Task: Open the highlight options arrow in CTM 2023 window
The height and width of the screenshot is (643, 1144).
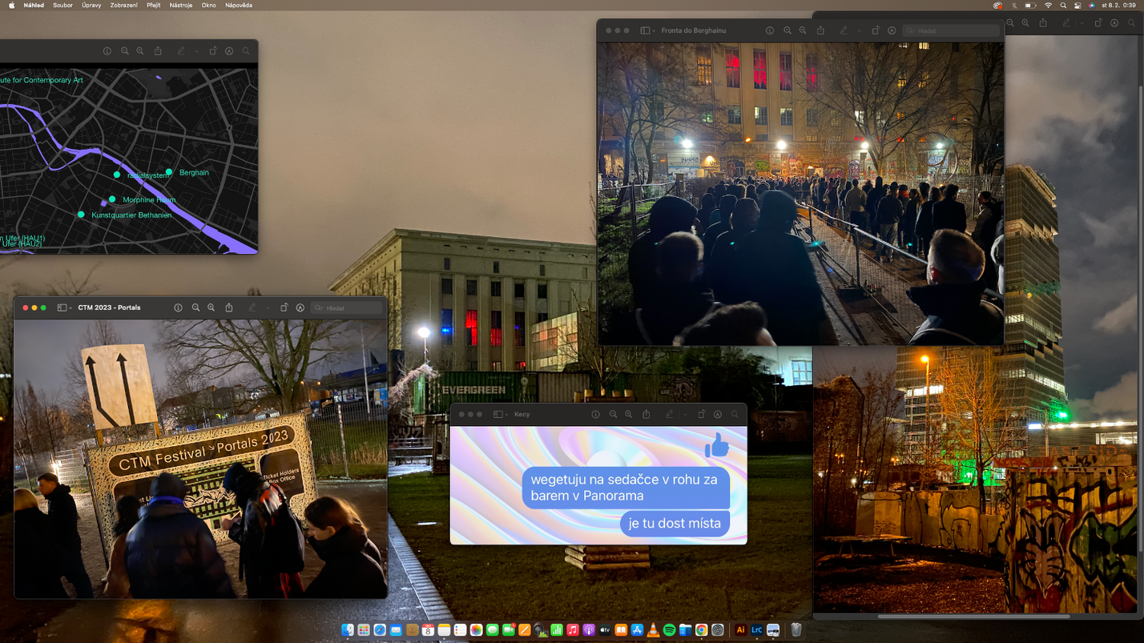Action: click(x=267, y=307)
